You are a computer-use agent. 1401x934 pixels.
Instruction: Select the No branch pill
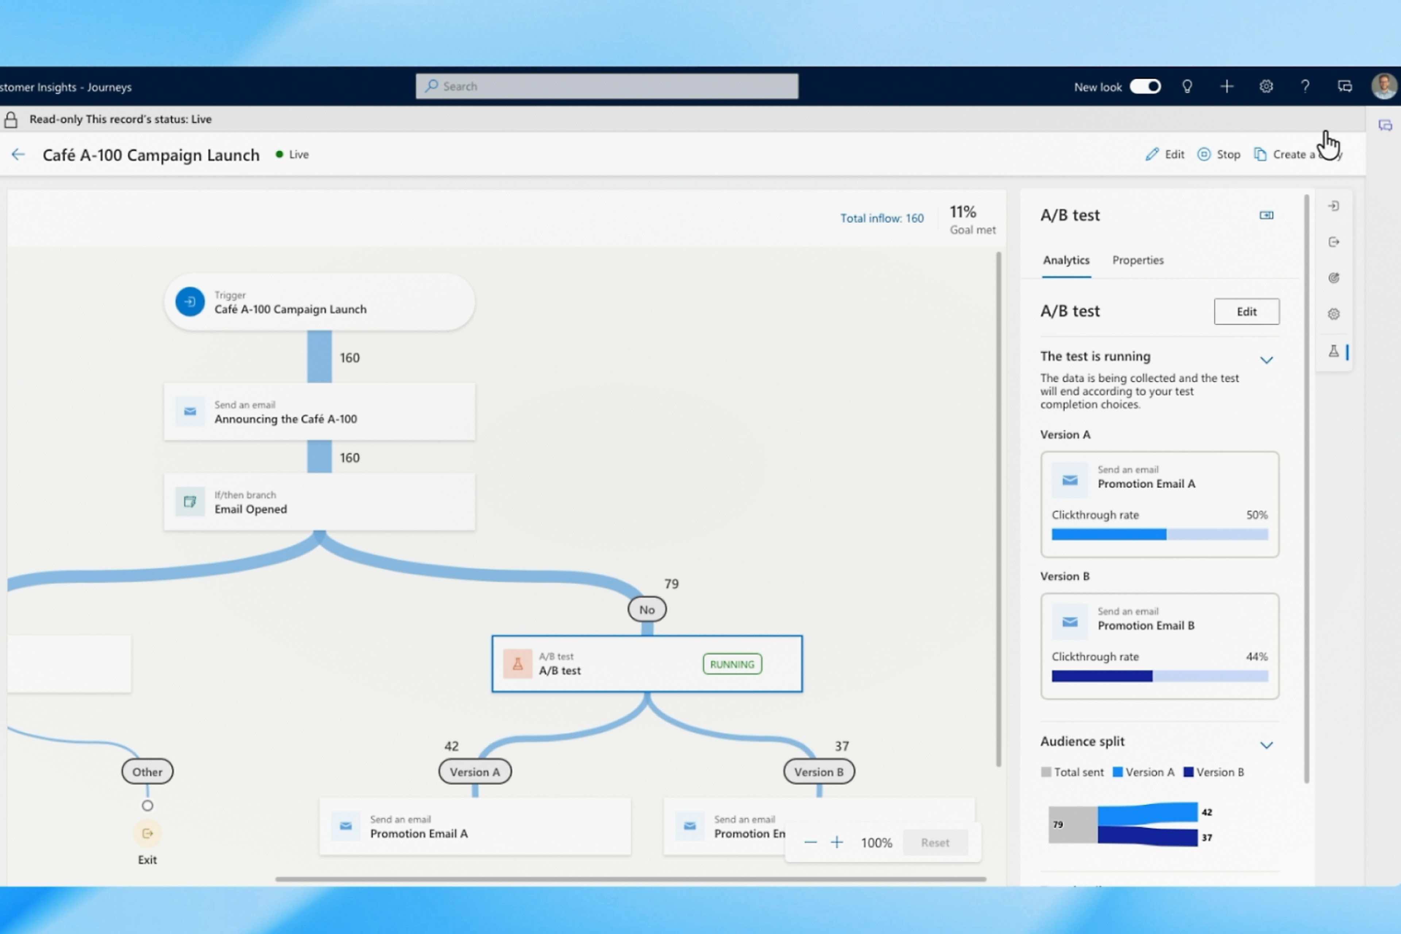(x=647, y=609)
